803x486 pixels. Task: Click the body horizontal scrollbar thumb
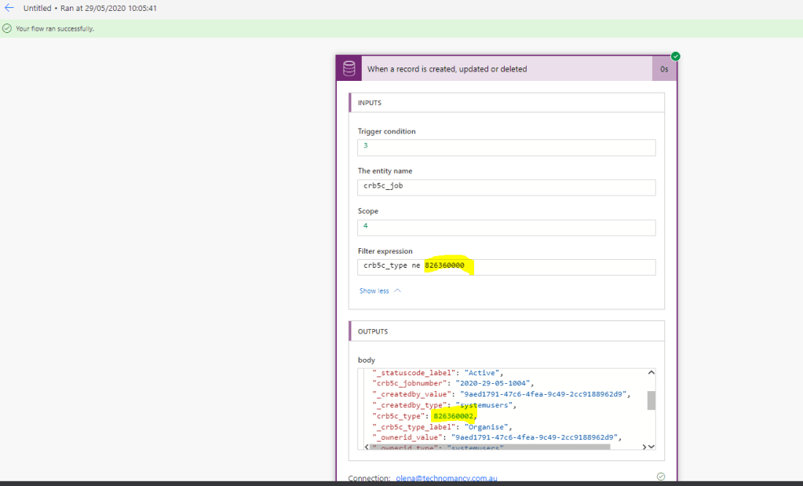490,447
